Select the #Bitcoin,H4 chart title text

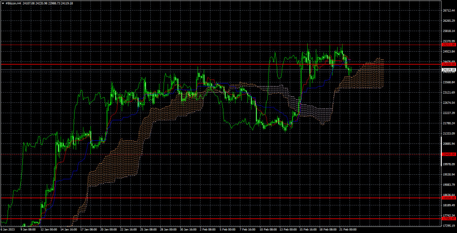click(14, 3)
